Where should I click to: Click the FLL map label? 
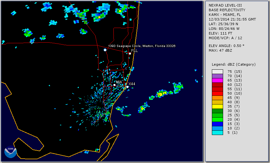pyautogui.click(x=134, y=51)
